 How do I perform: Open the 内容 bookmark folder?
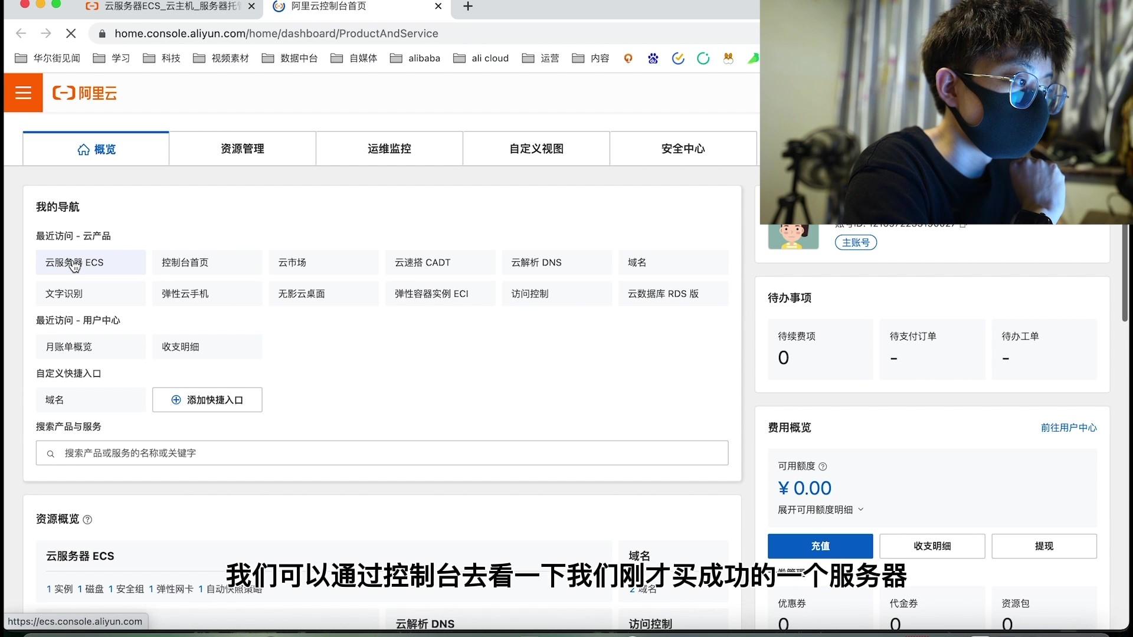(591, 58)
